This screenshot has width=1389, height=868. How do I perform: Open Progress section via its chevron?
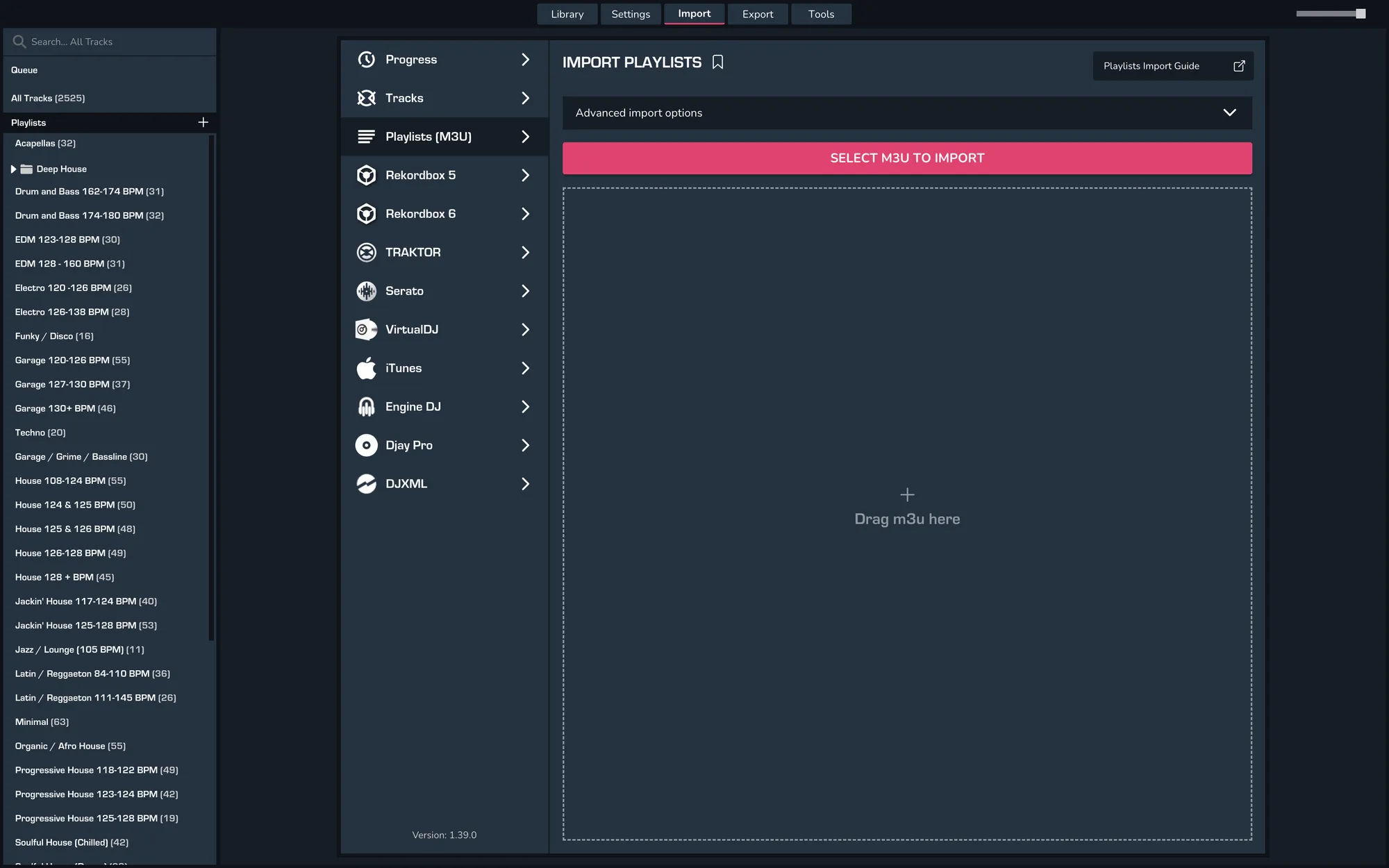point(525,60)
